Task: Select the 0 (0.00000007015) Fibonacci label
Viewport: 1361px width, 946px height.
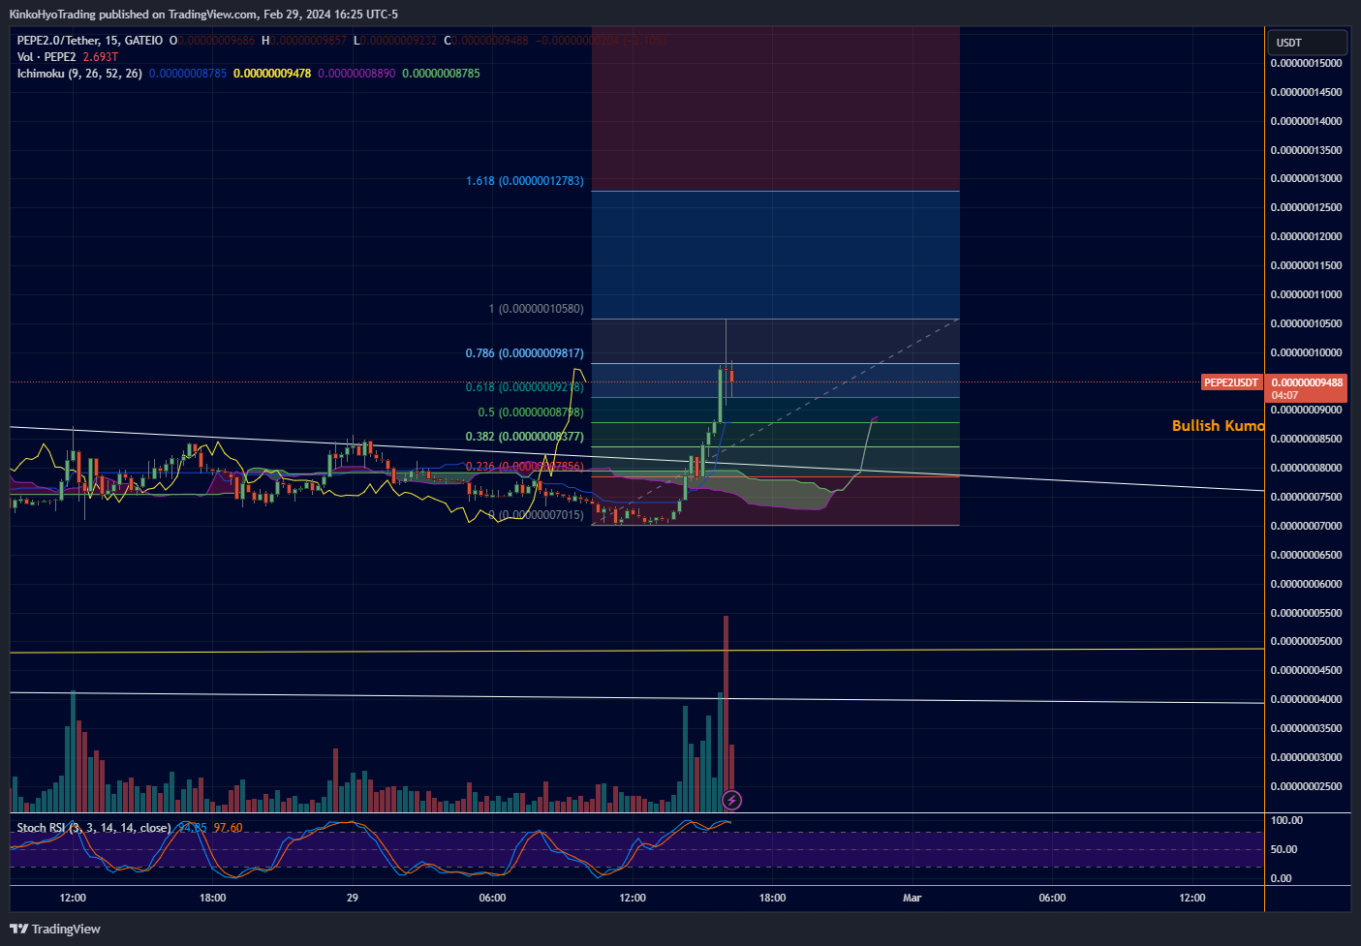Action: (537, 515)
